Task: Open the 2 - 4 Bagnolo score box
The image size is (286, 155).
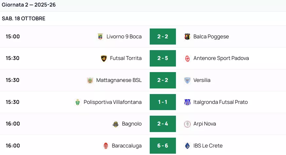Action: coord(163,124)
